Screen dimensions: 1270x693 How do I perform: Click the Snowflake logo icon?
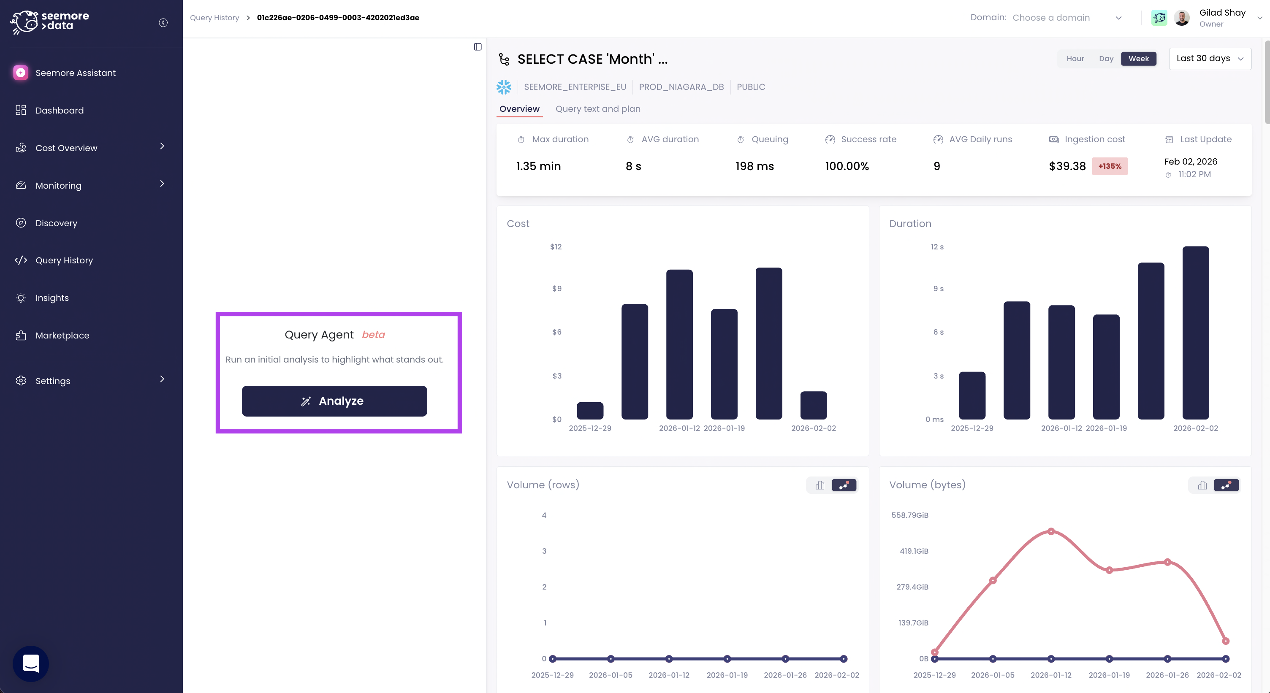[x=503, y=87]
